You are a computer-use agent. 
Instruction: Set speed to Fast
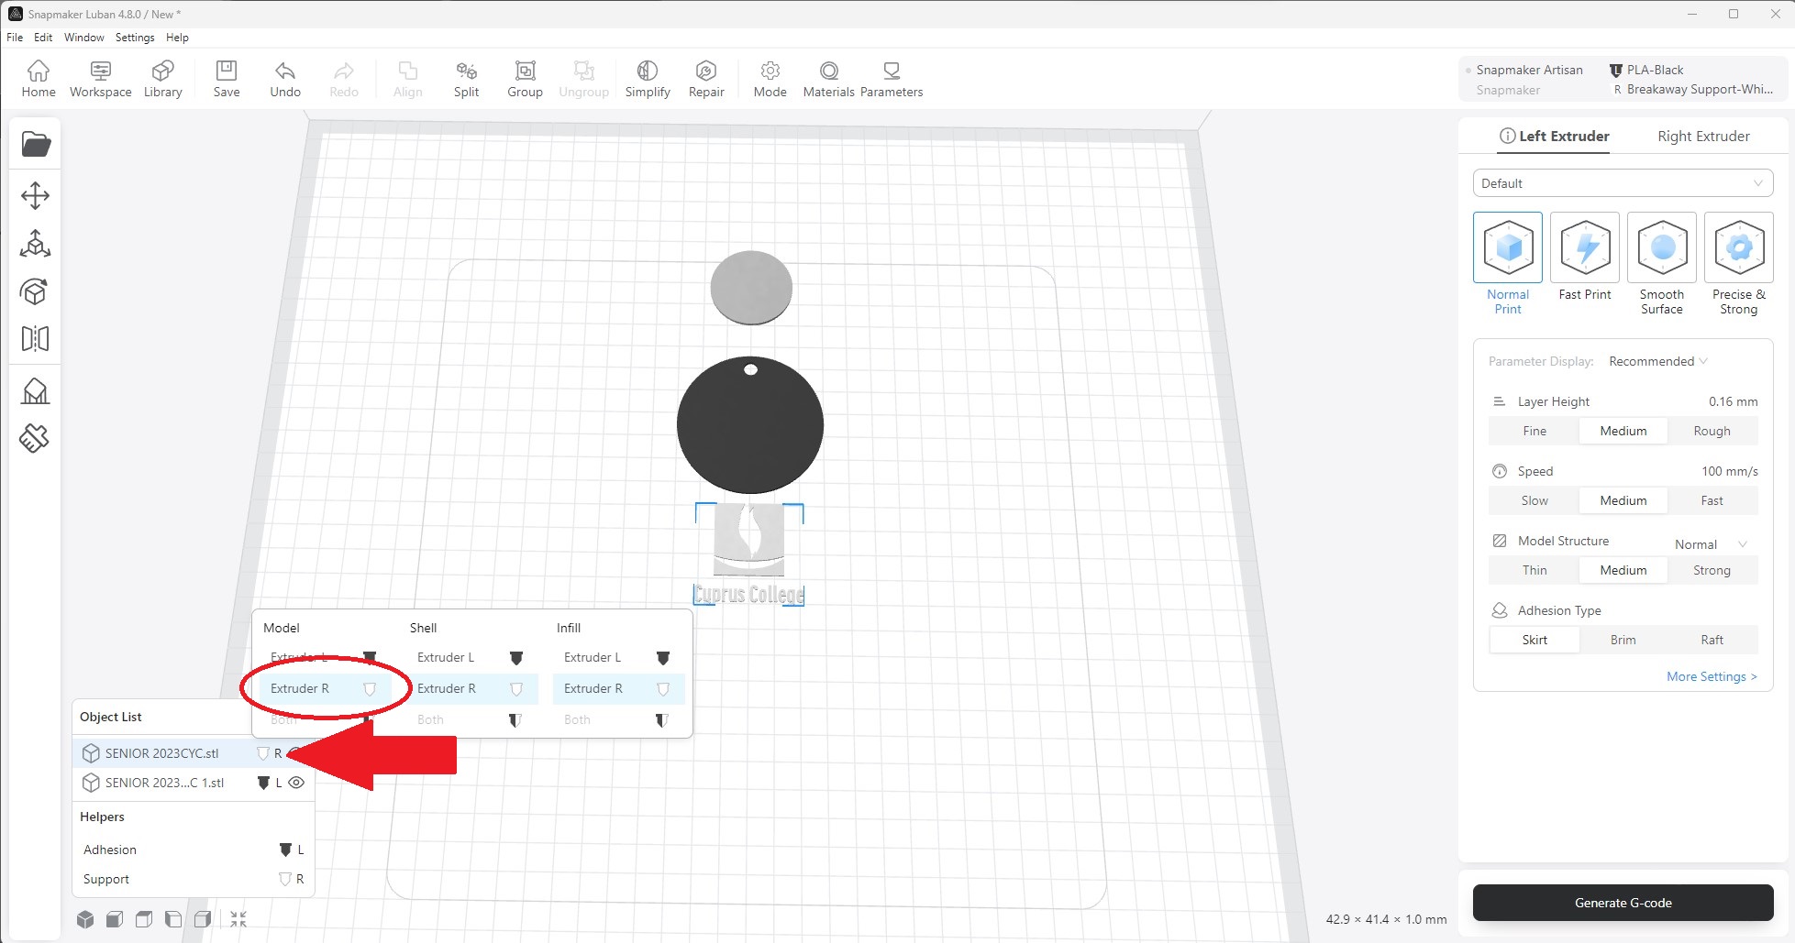tap(1711, 500)
